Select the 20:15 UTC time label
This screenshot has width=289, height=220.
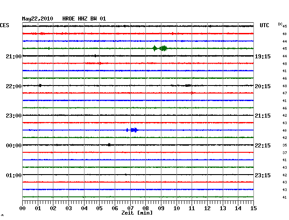pyautogui.click(x=263, y=86)
